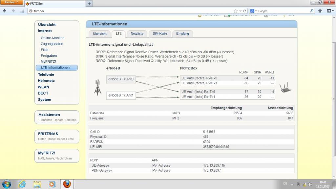Image resolution: width=336 pixels, height=189 pixels.
Task: Click the network signal tray icon
Action: (x=304, y=184)
